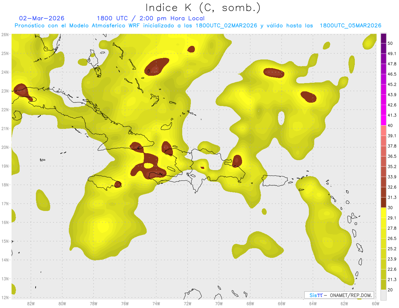This screenshot has width=399, height=308.
Task: Click longitude axis label '70W'
Action: click(219, 303)
